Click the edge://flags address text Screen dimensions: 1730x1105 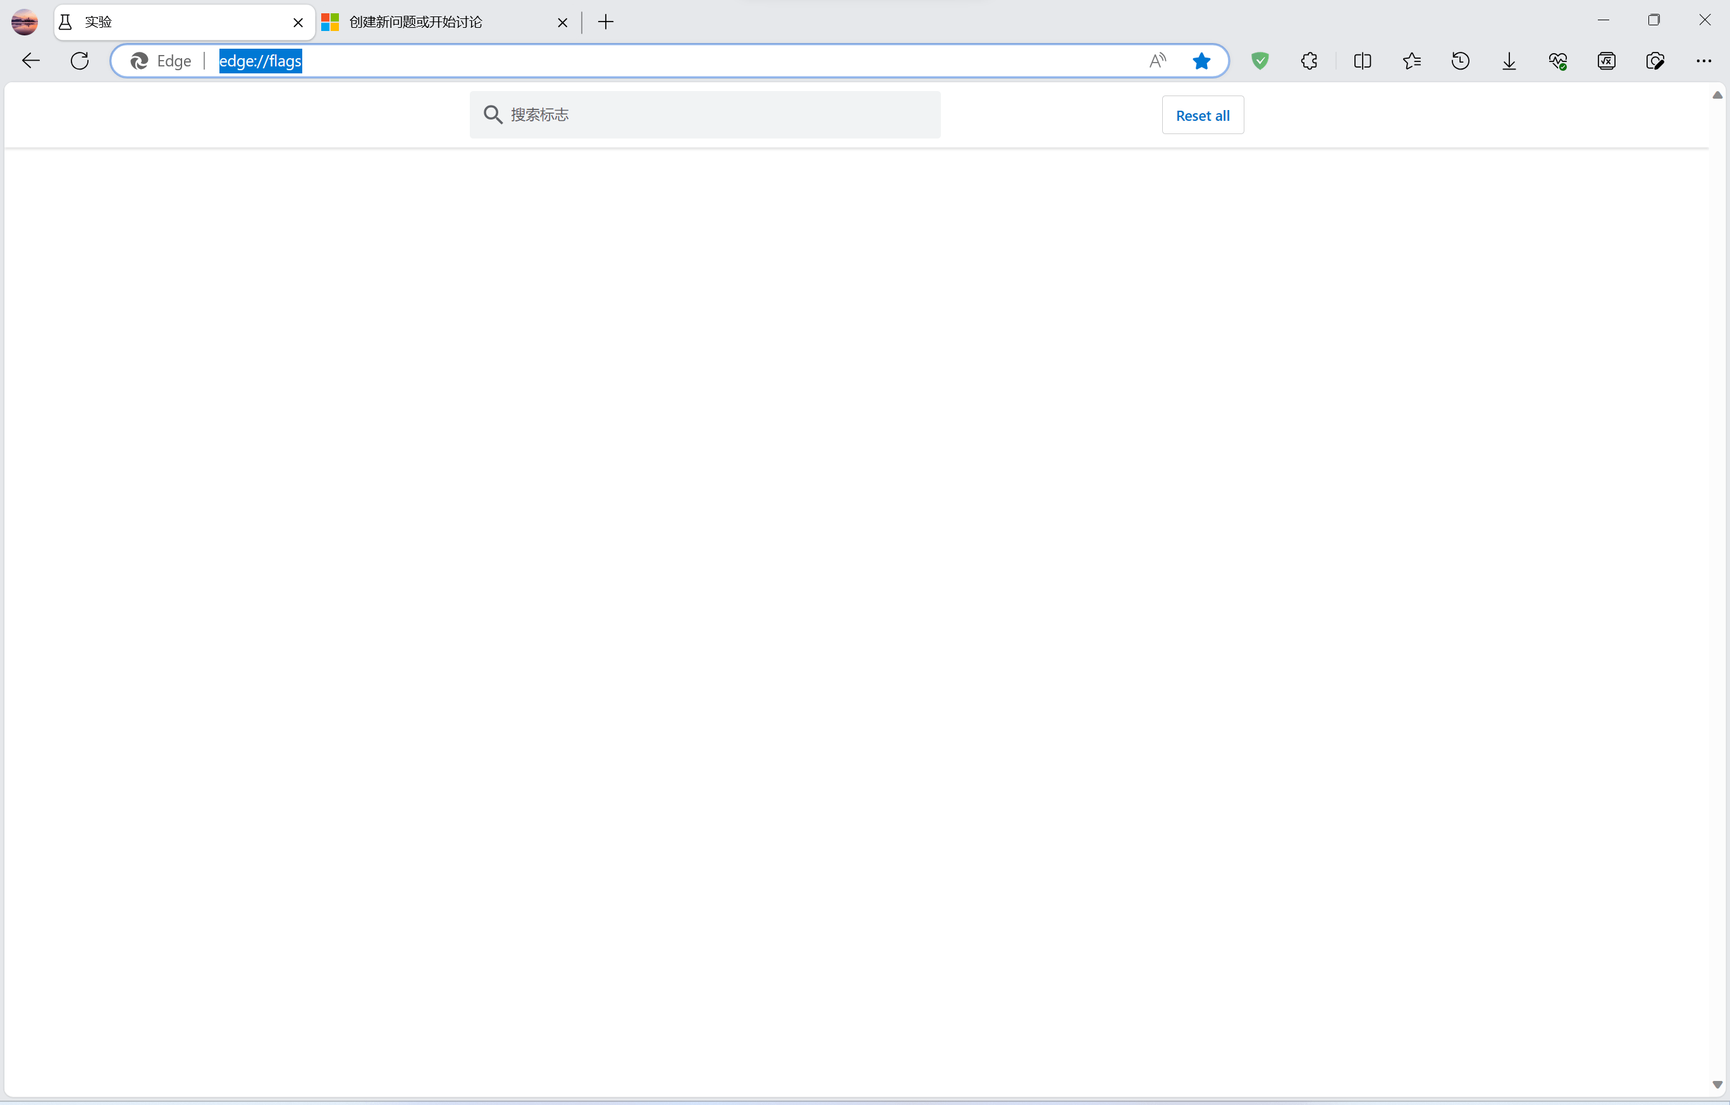tap(260, 61)
